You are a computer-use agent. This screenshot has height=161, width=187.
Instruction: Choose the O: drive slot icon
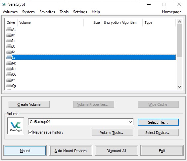[9, 74]
